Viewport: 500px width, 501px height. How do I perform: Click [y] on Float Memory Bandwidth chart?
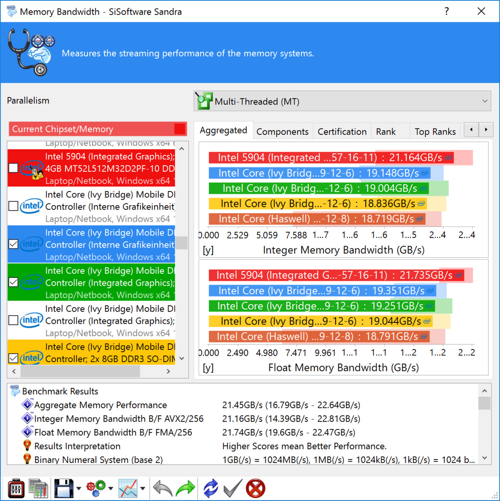[x=208, y=368]
